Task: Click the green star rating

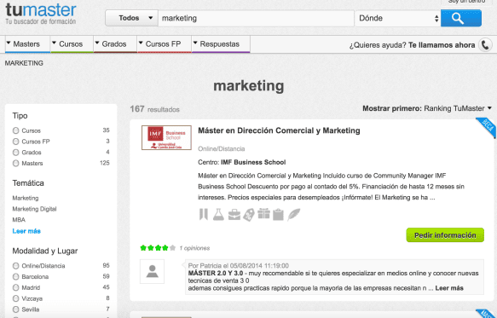Action: point(158,248)
